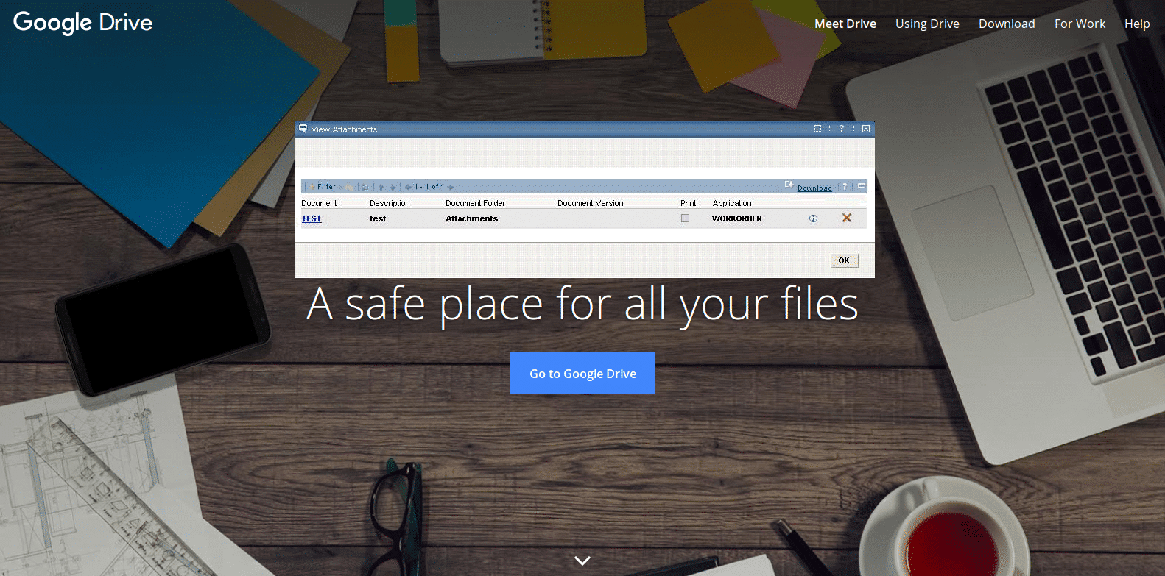This screenshot has width=1165, height=576.
Task: Open the For Work nav item
Action: click(1080, 24)
